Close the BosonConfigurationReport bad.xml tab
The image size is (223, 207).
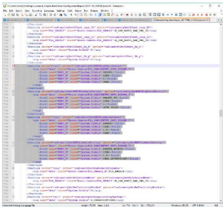(x=208, y=20)
